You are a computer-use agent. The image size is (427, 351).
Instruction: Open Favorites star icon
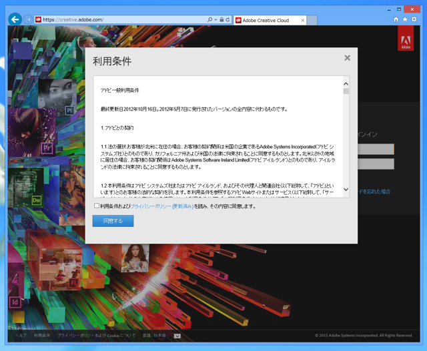point(405,19)
